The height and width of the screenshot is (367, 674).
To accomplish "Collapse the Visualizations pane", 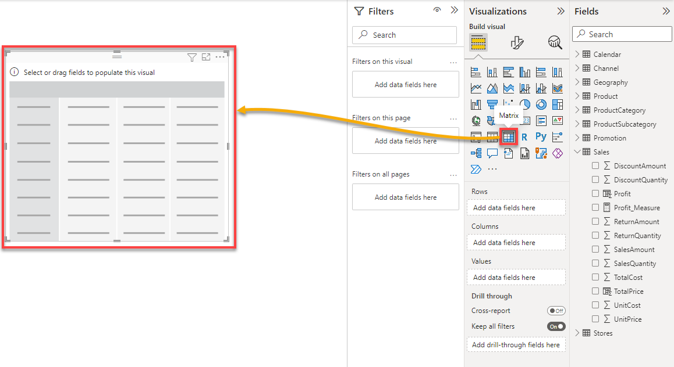I will pos(561,11).
